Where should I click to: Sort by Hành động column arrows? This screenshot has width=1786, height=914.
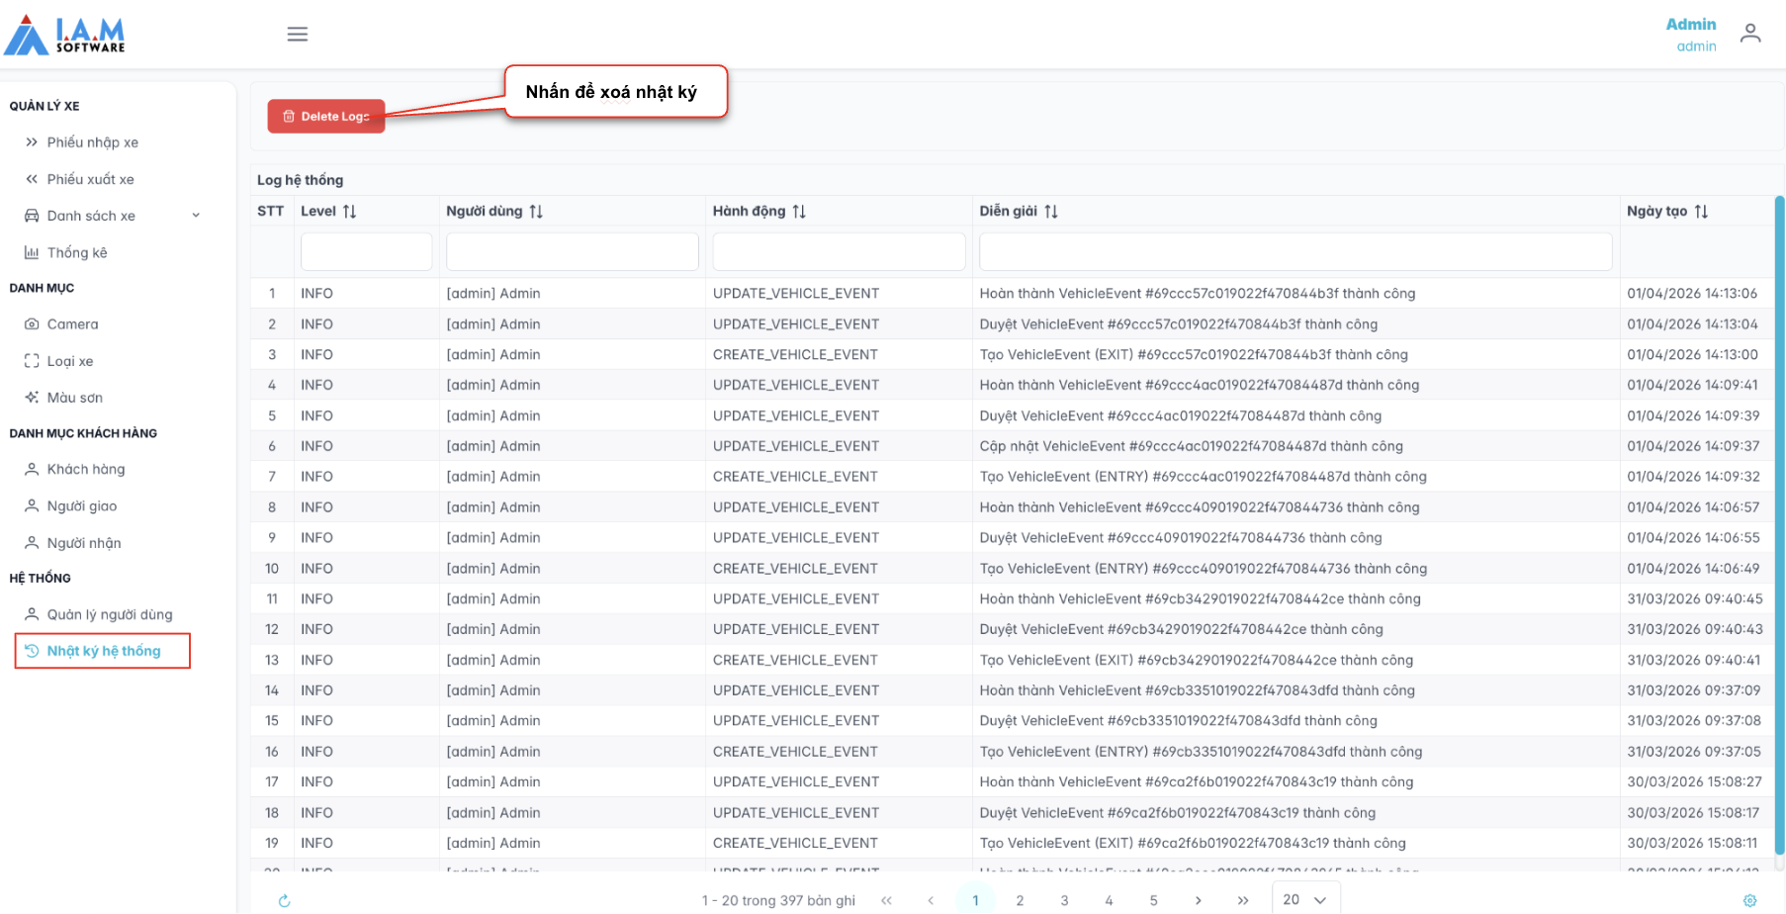click(x=799, y=212)
